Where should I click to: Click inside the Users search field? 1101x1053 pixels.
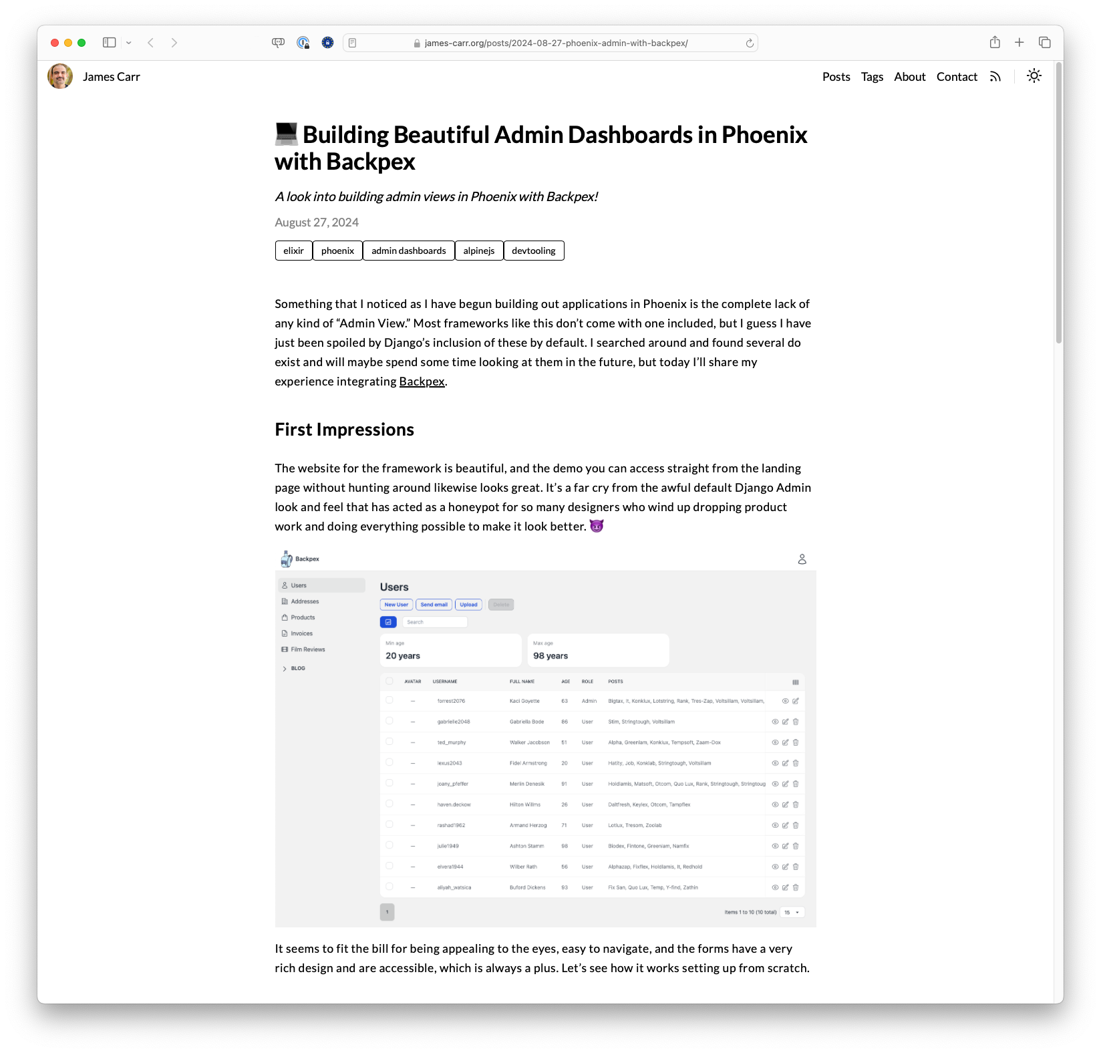pos(435,622)
